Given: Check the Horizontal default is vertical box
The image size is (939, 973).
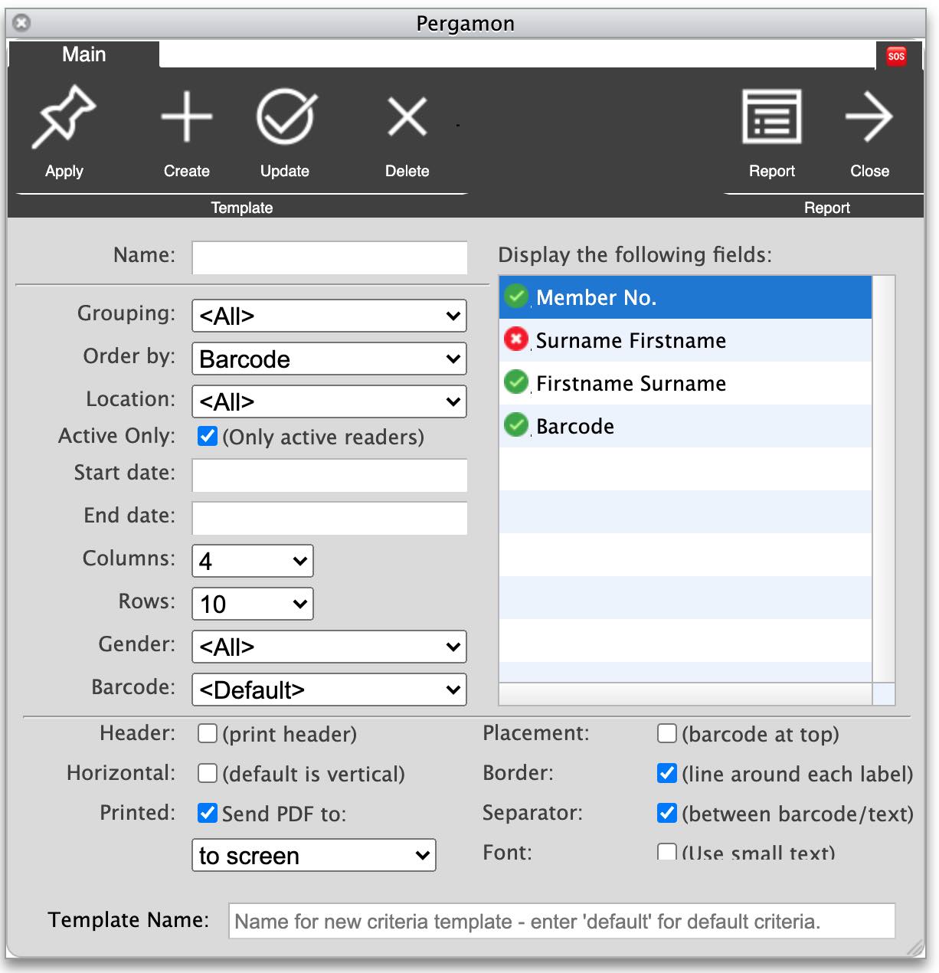Looking at the screenshot, I should tap(208, 773).
